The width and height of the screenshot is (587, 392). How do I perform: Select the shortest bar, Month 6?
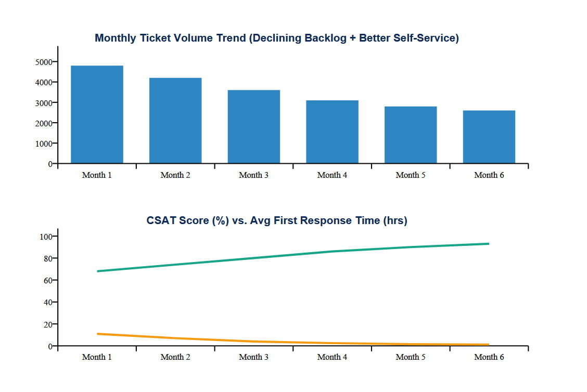pyautogui.click(x=489, y=137)
